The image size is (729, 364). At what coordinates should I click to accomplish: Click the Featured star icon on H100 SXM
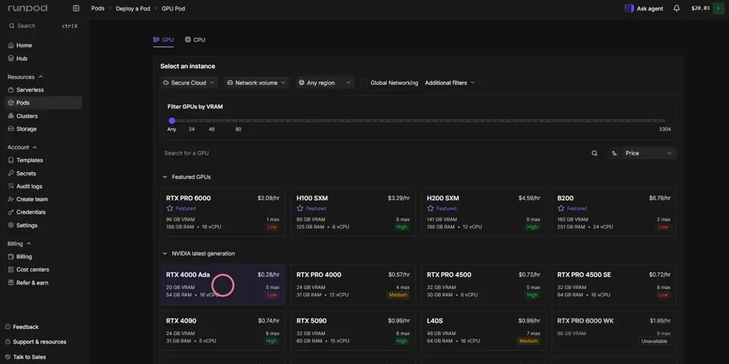[300, 209]
